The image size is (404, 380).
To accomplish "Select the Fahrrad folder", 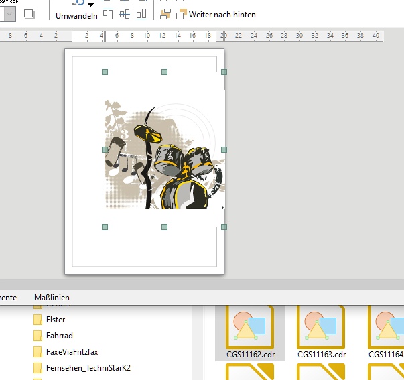I will (x=59, y=336).
